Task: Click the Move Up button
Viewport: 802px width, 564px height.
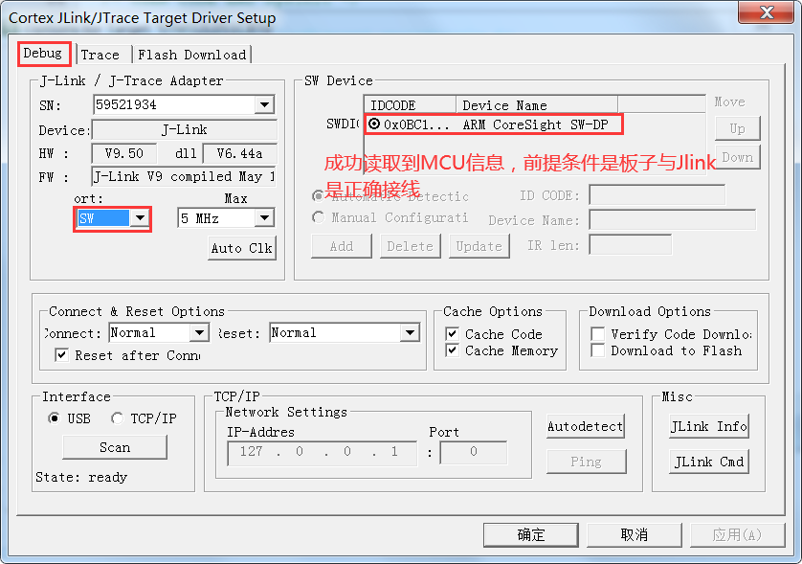Action: [737, 128]
